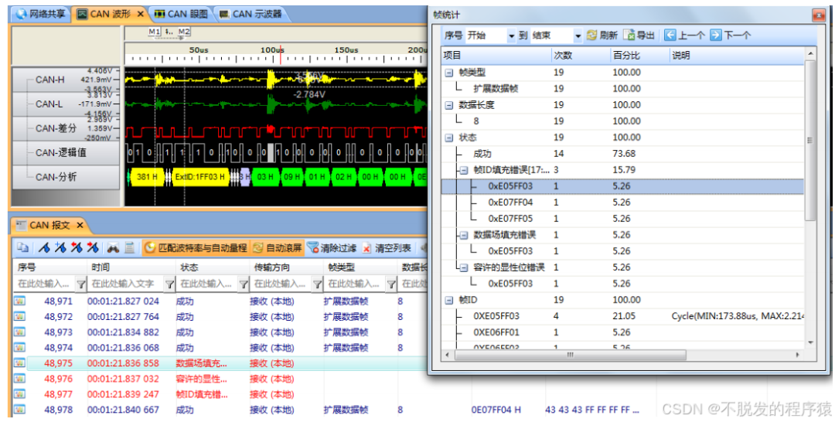Click the 序号 filter input field
835x422 pixels.
tap(45, 284)
